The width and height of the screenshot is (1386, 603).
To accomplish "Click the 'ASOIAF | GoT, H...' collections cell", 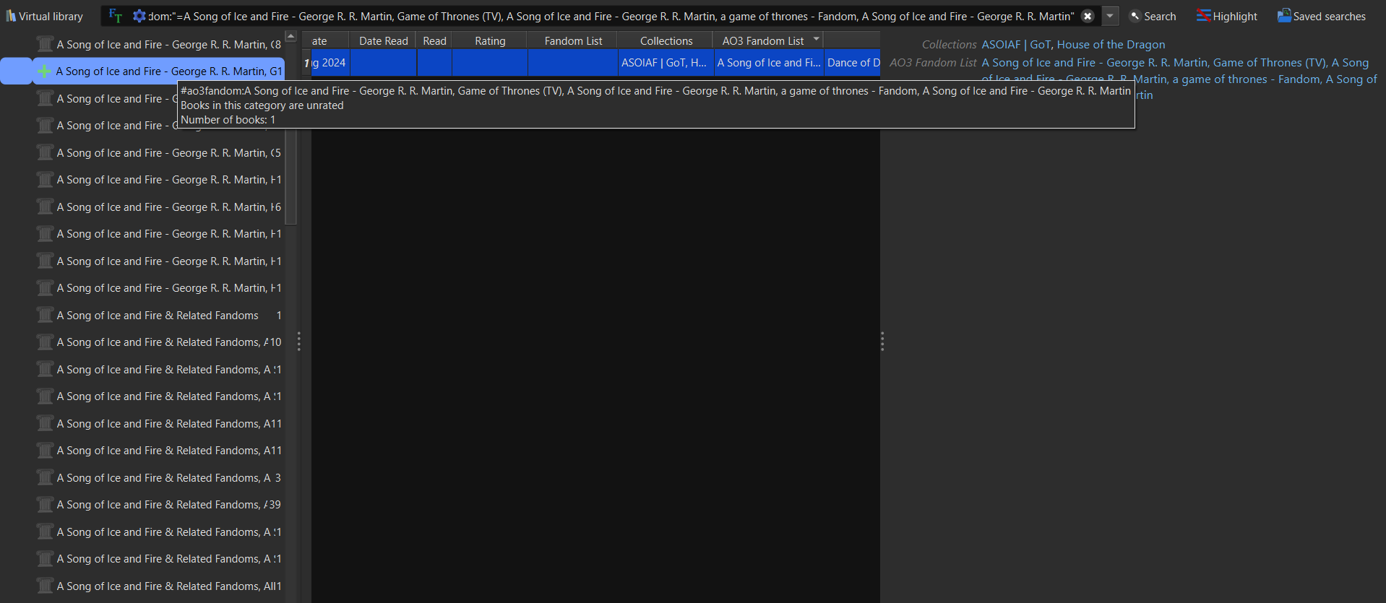I will (x=666, y=63).
